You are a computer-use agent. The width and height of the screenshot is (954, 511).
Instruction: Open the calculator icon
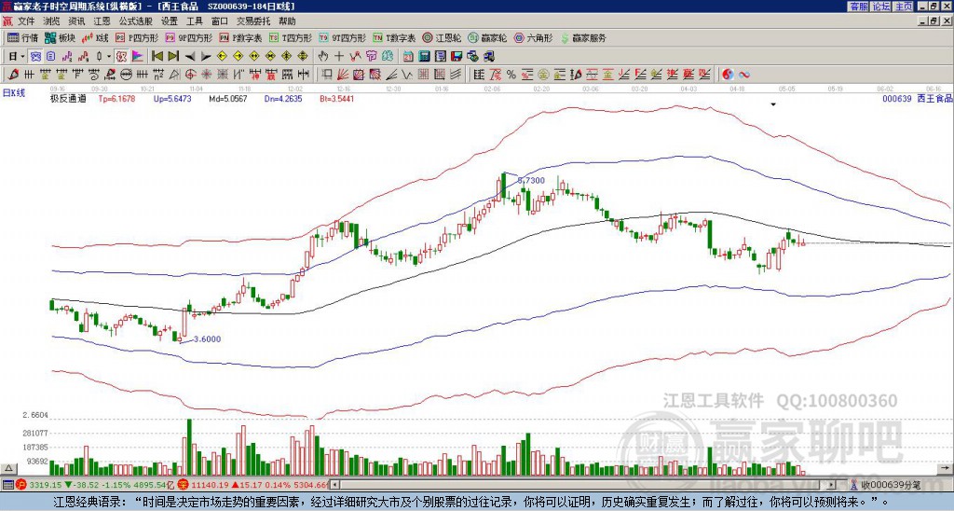pyautogui.click(x=424, y=57)
